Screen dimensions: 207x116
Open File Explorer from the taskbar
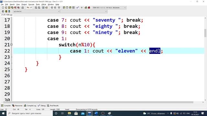click(69, 113)
